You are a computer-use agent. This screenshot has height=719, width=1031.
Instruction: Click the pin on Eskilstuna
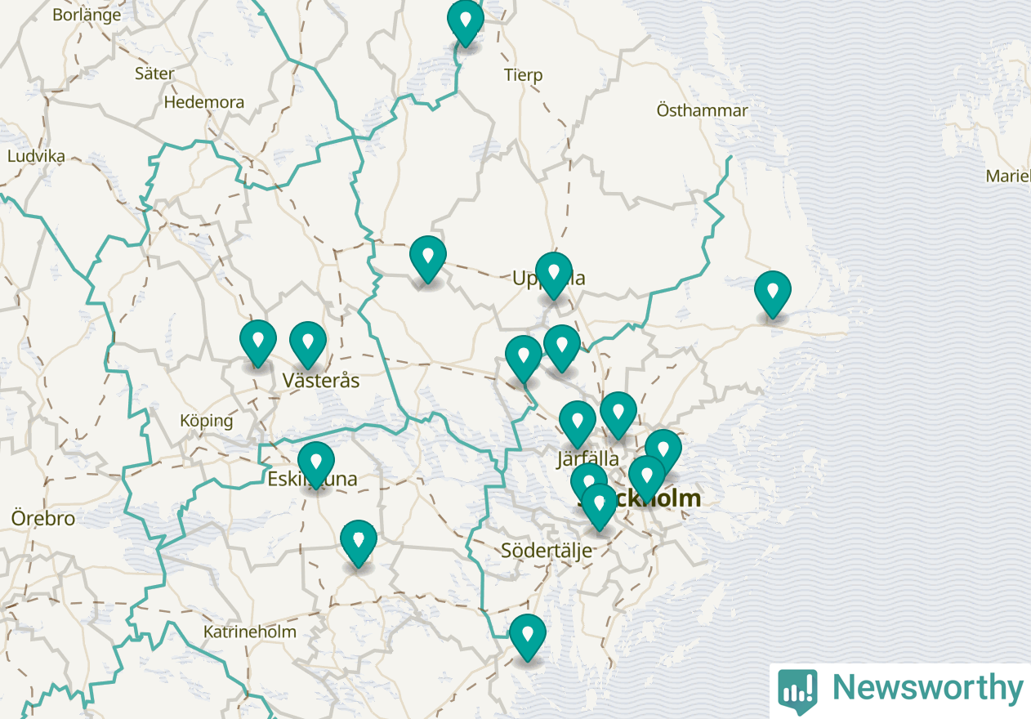pos(316,463)
